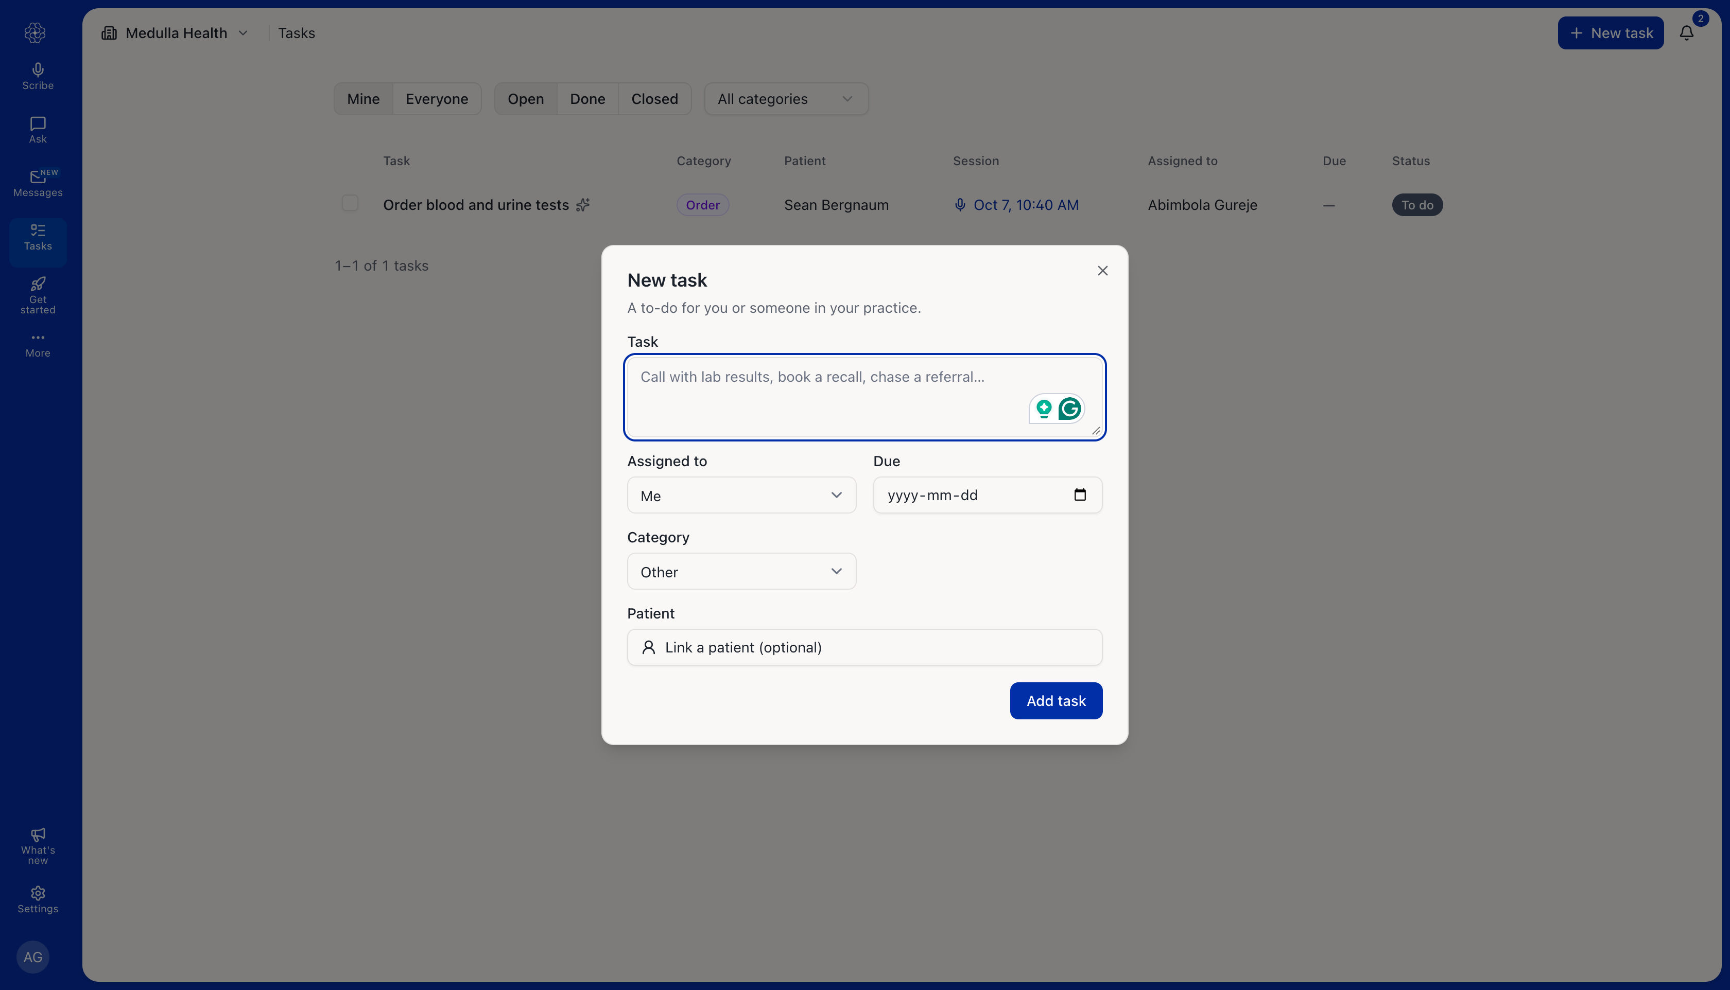Image resolution: width=1730 pixels, height=990 pixels.
Task: Click the app logo at top left
Action: (34, 32)
